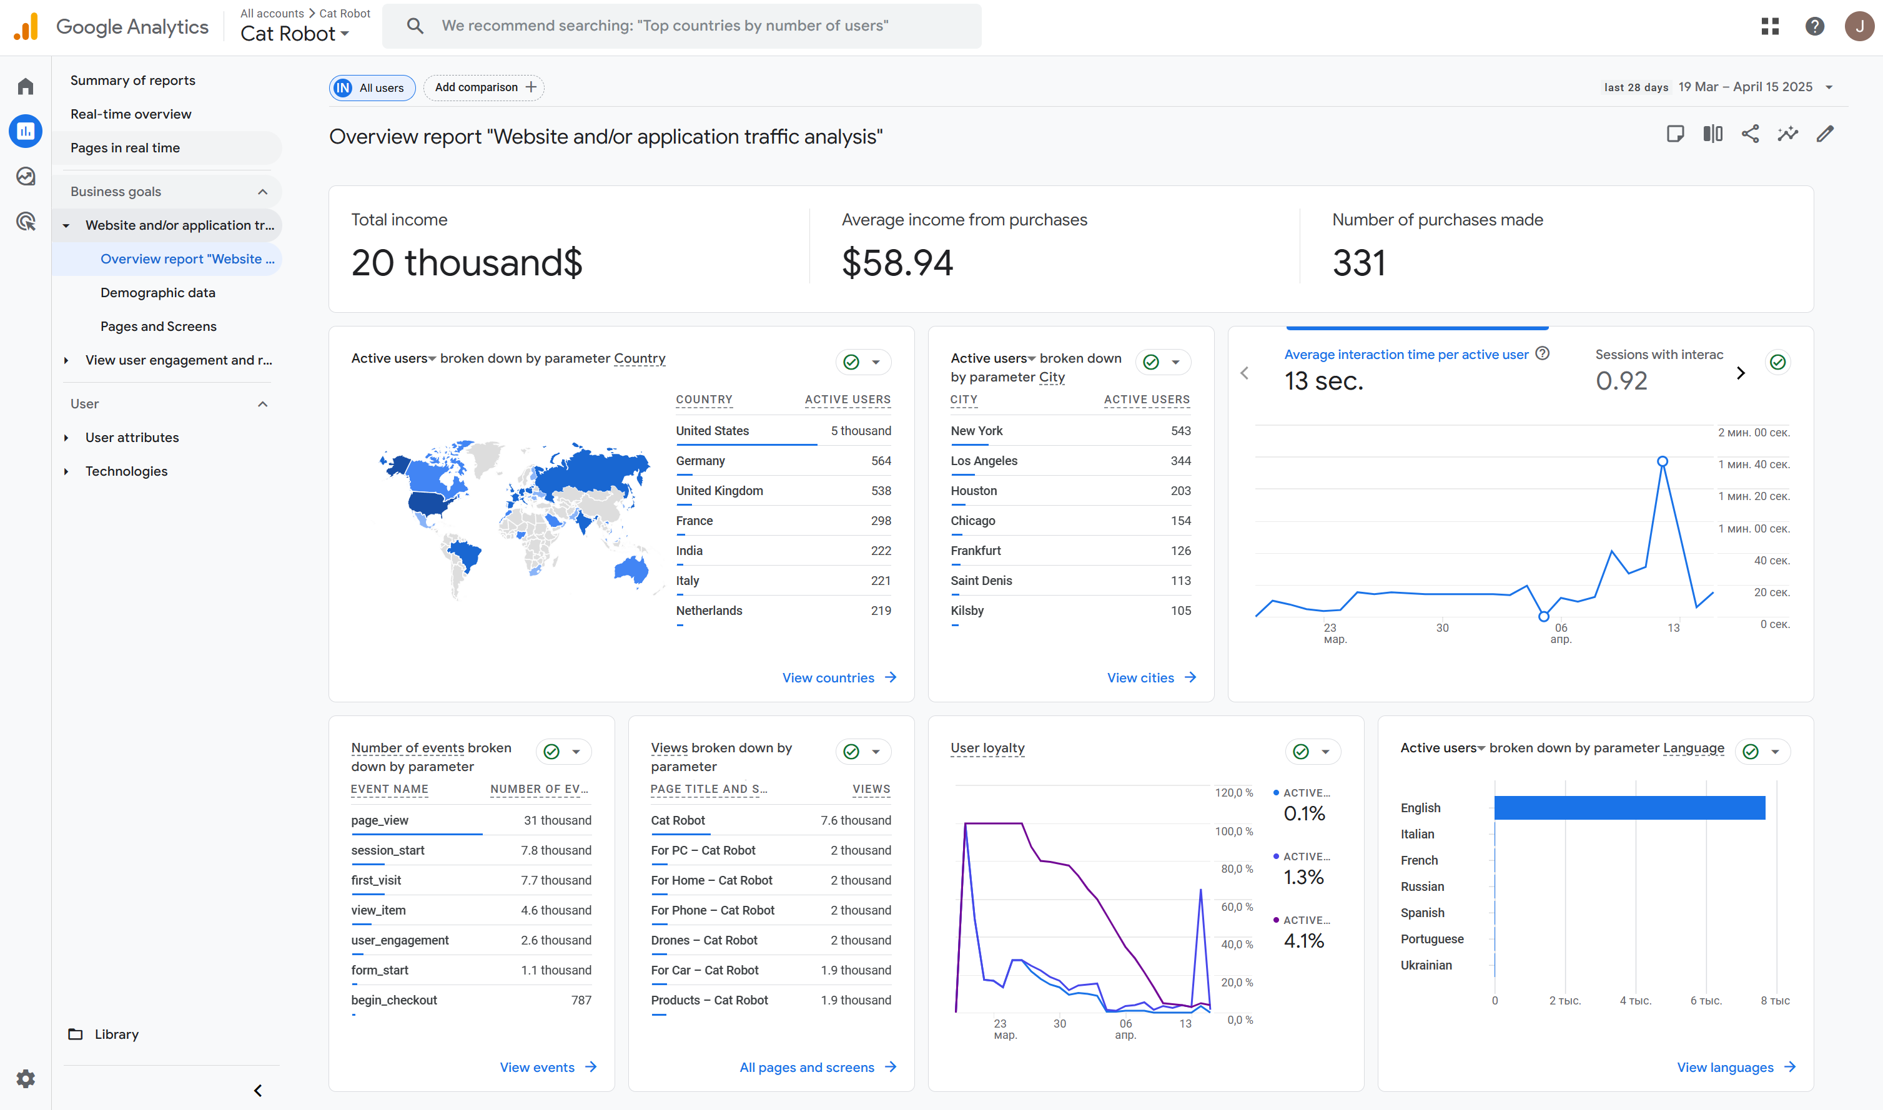Click data quality check on interaction time card
Image resolution: width=1883 pixels, height=1110 pixels.
coord(1777,362)
